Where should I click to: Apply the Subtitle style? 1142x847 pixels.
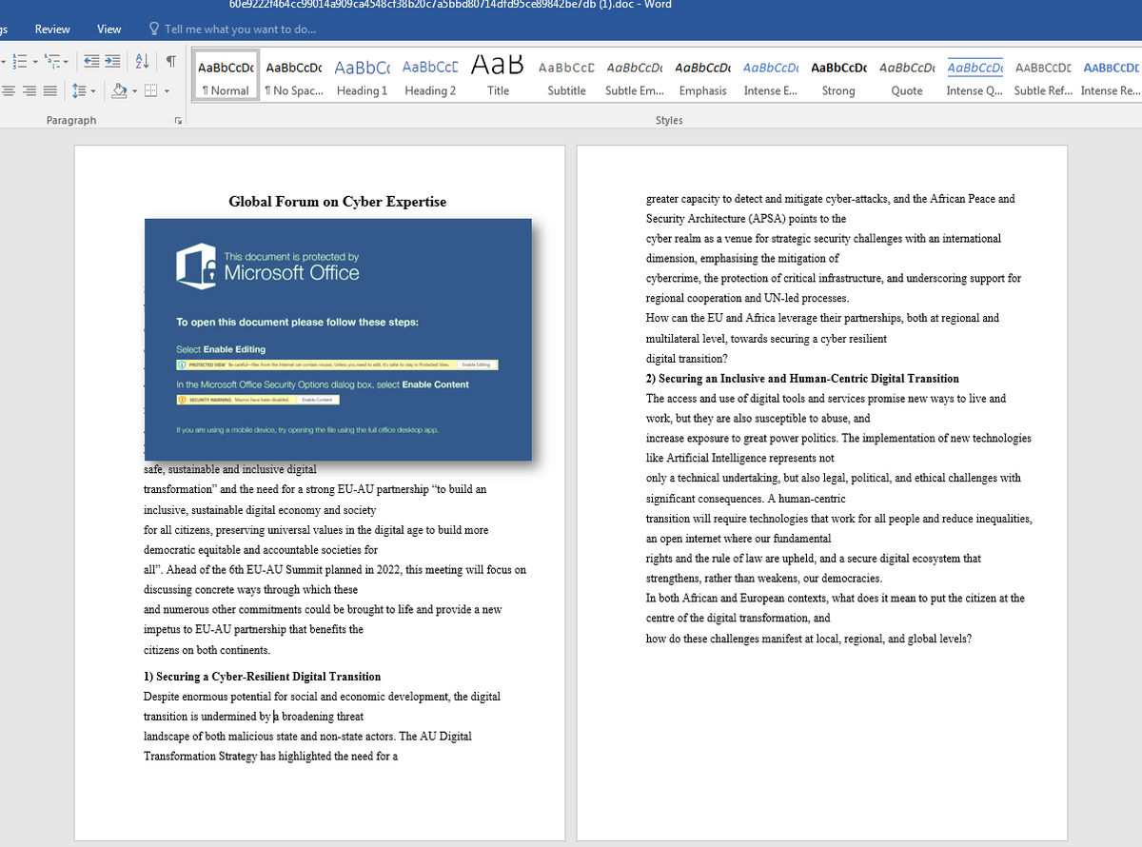(566, 76)
